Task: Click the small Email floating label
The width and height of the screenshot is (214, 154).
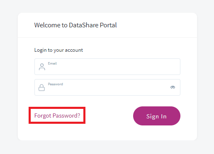Action: (x=52, y=63)
